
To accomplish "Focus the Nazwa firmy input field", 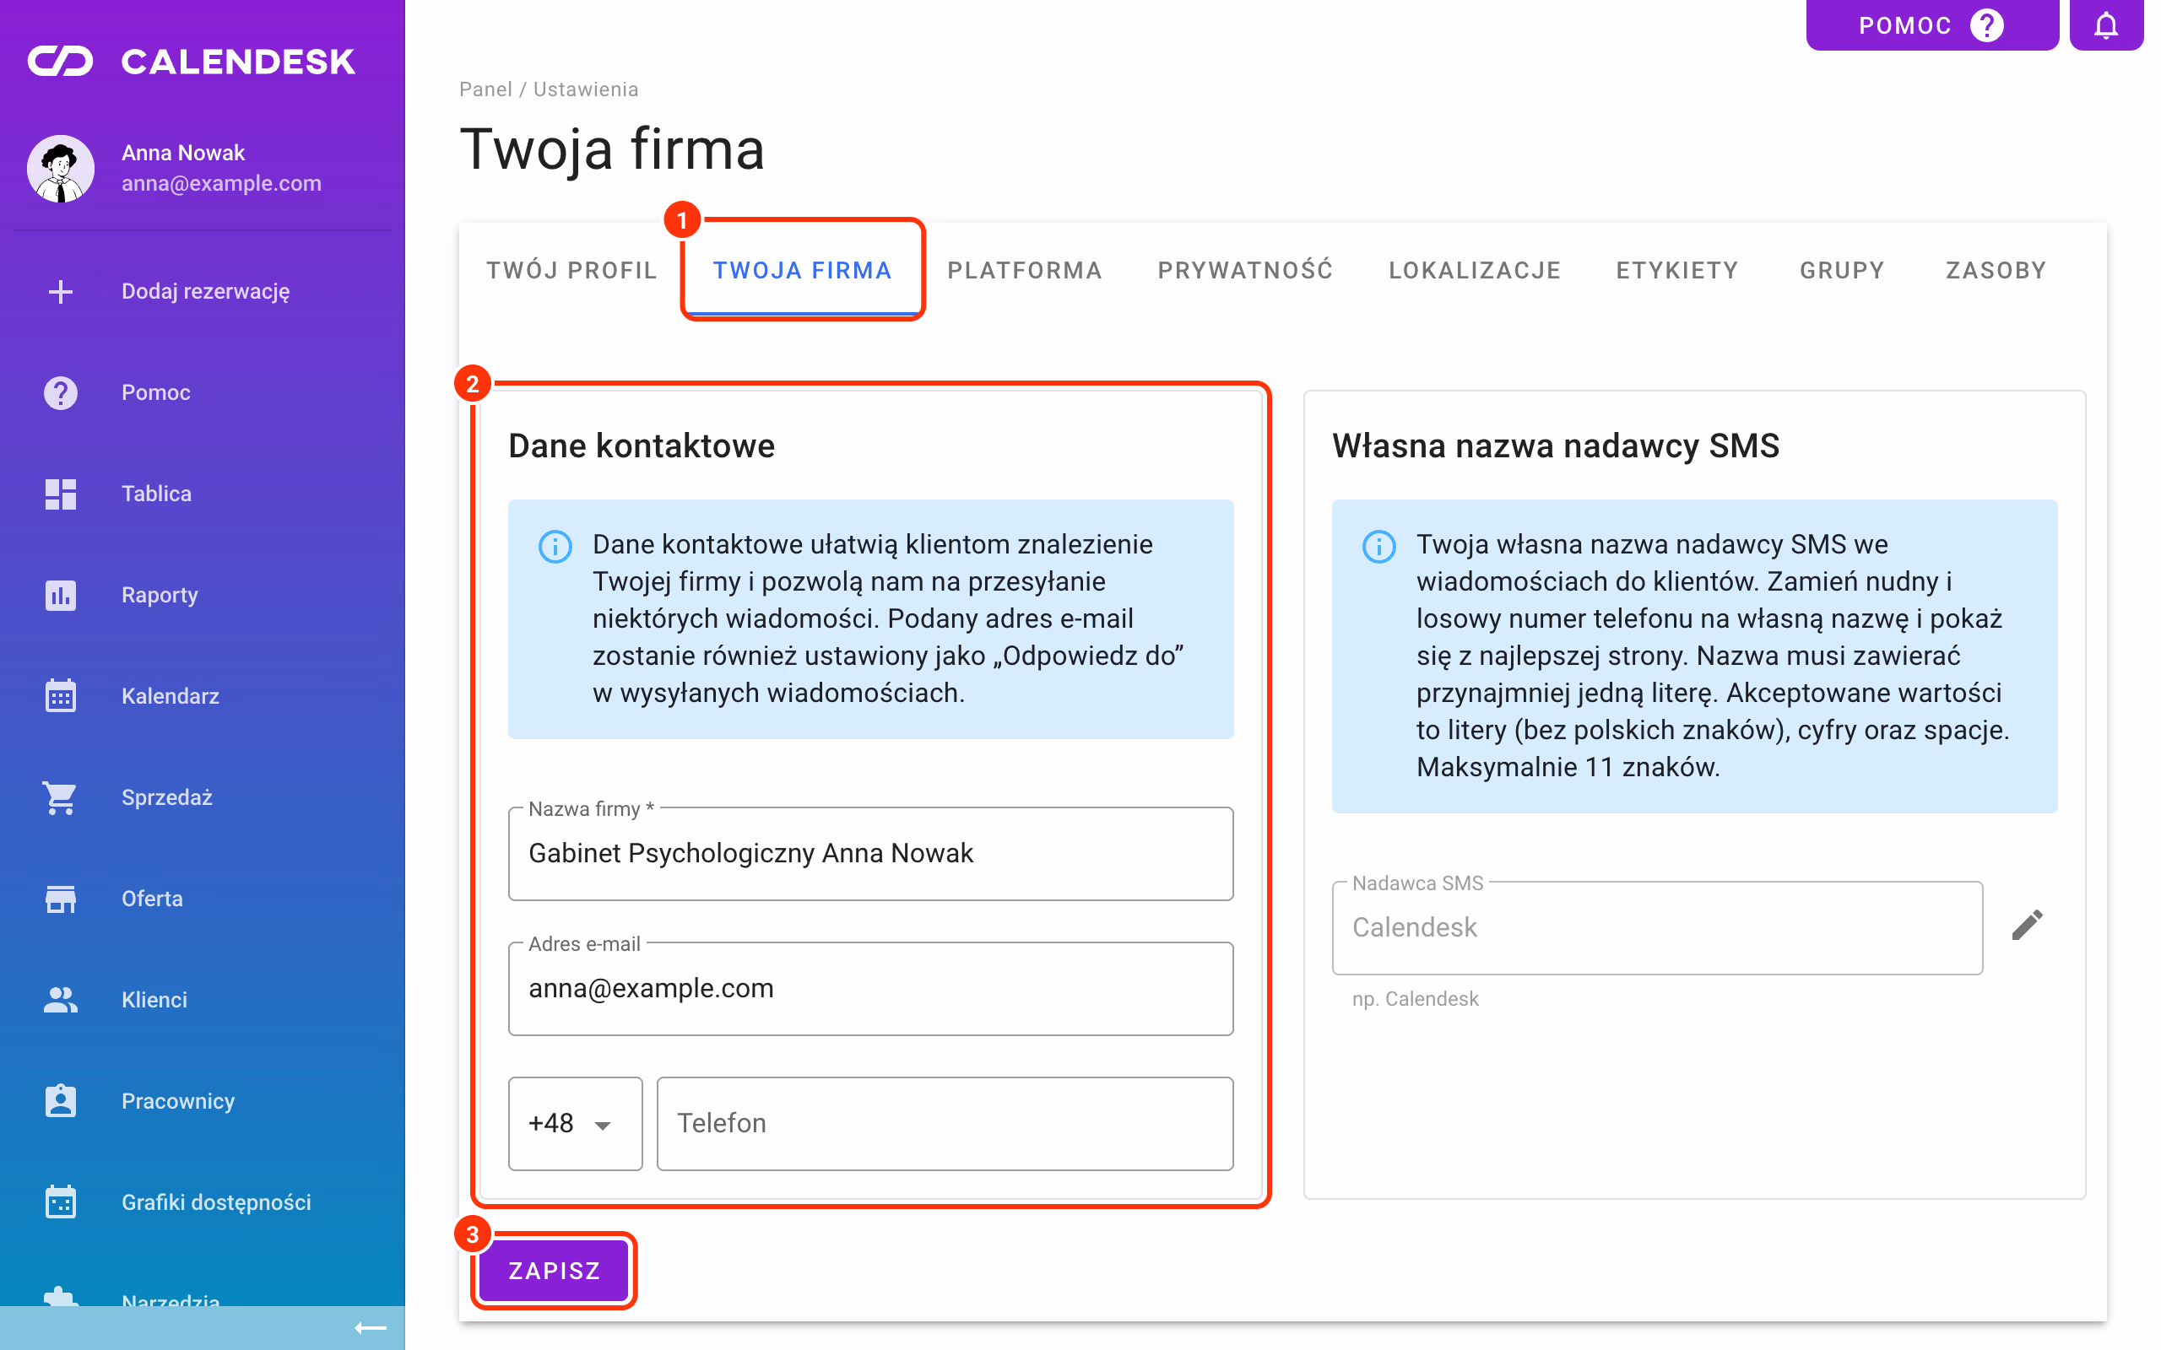I will (x=870, y=854).
